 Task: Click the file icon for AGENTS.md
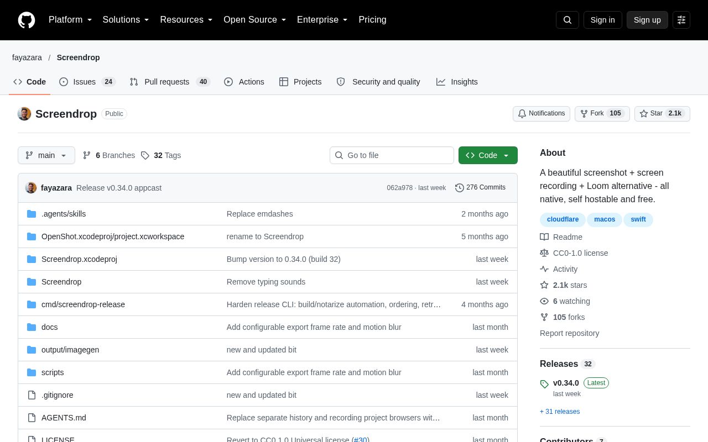click(x=32, y=418)
